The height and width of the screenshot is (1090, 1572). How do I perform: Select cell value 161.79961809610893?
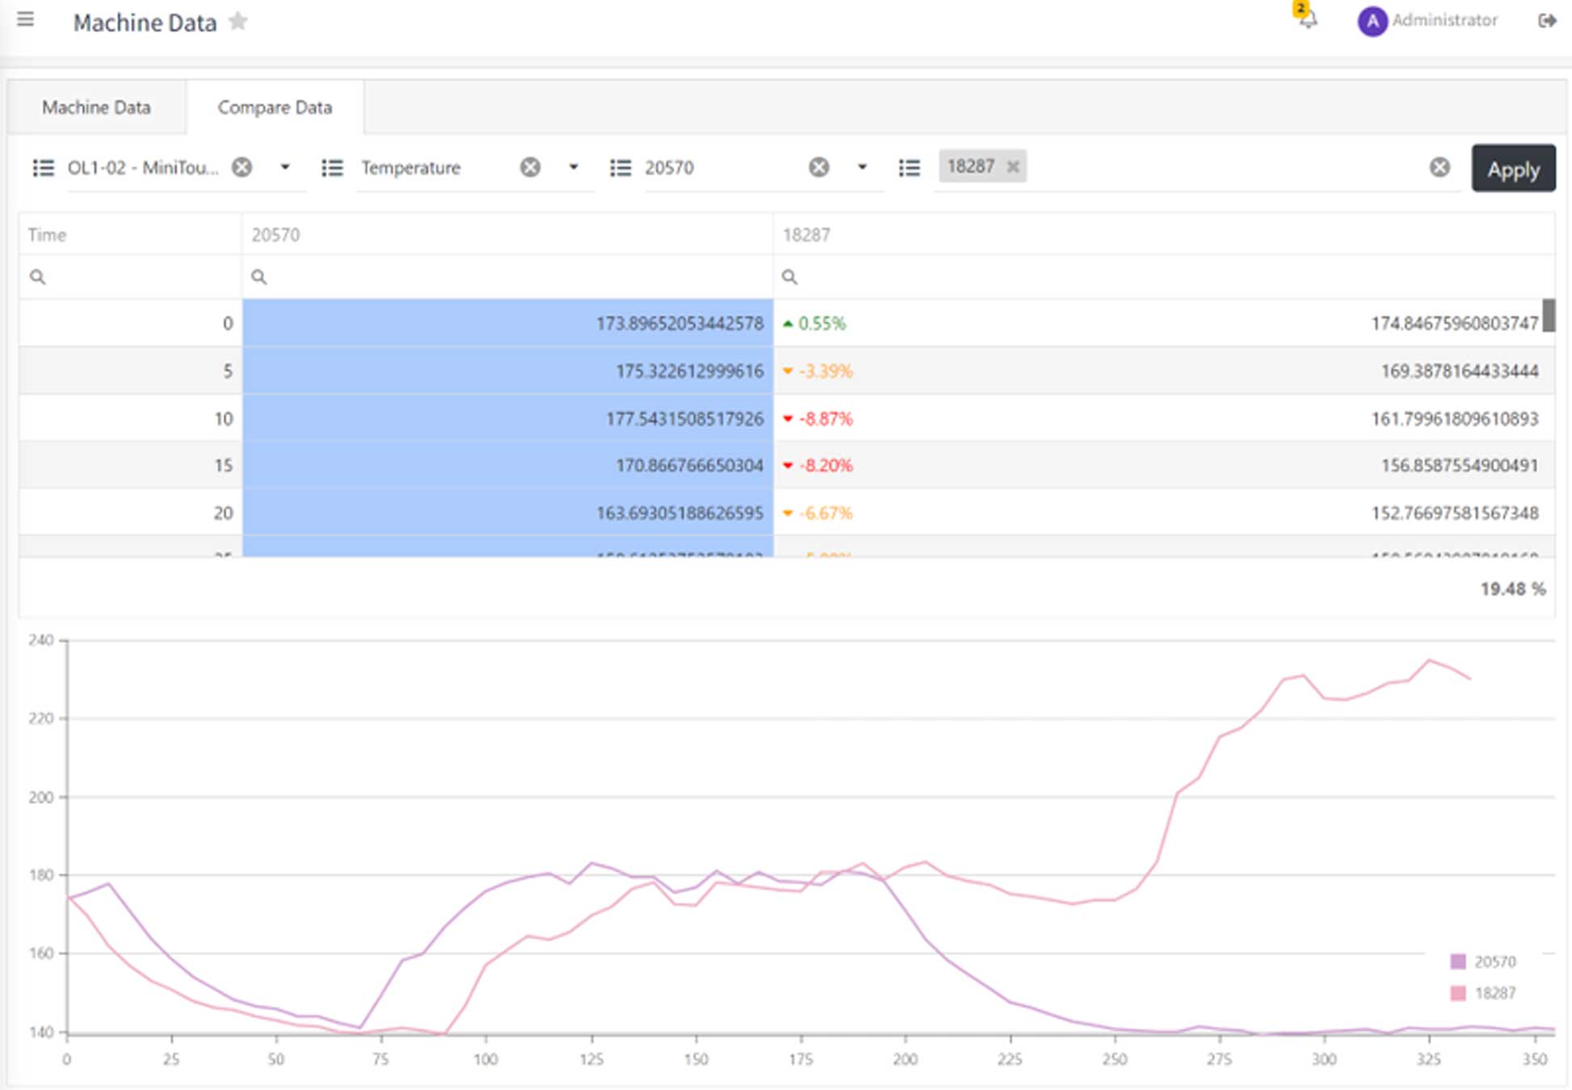coord(1454,419)
